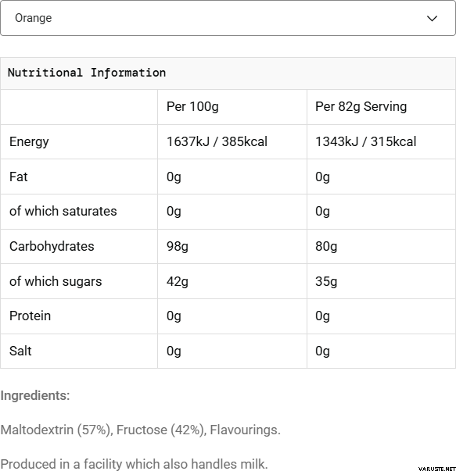This screenshot has height=471, width=456.
Task: Click the Ingredients heading
Action: 35,395
